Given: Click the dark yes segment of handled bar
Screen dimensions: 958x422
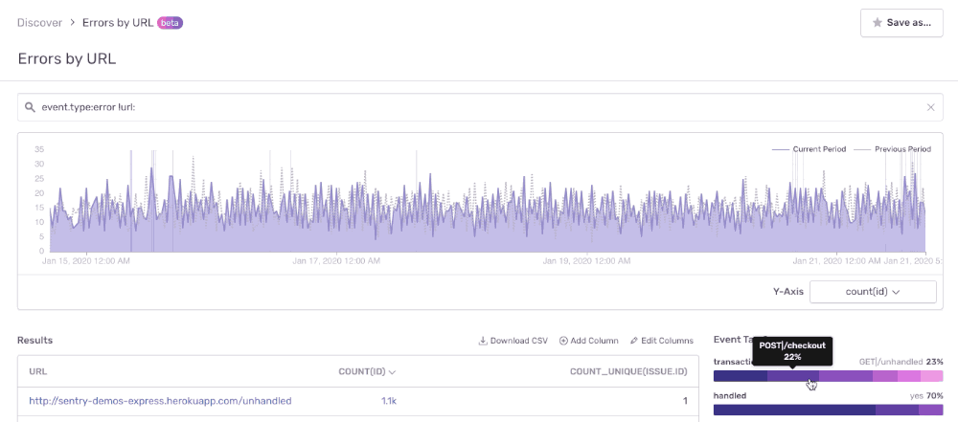Looking at the screenshot, I should click(793, 410).
